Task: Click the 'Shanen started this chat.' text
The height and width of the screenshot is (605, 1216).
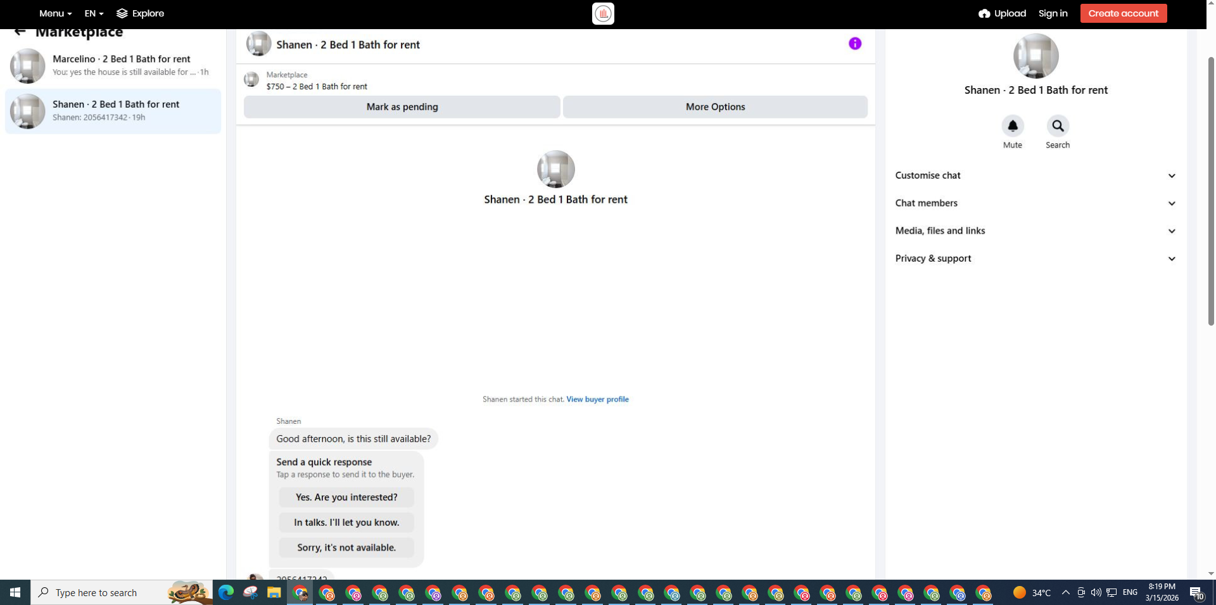Action: point(523,399)
